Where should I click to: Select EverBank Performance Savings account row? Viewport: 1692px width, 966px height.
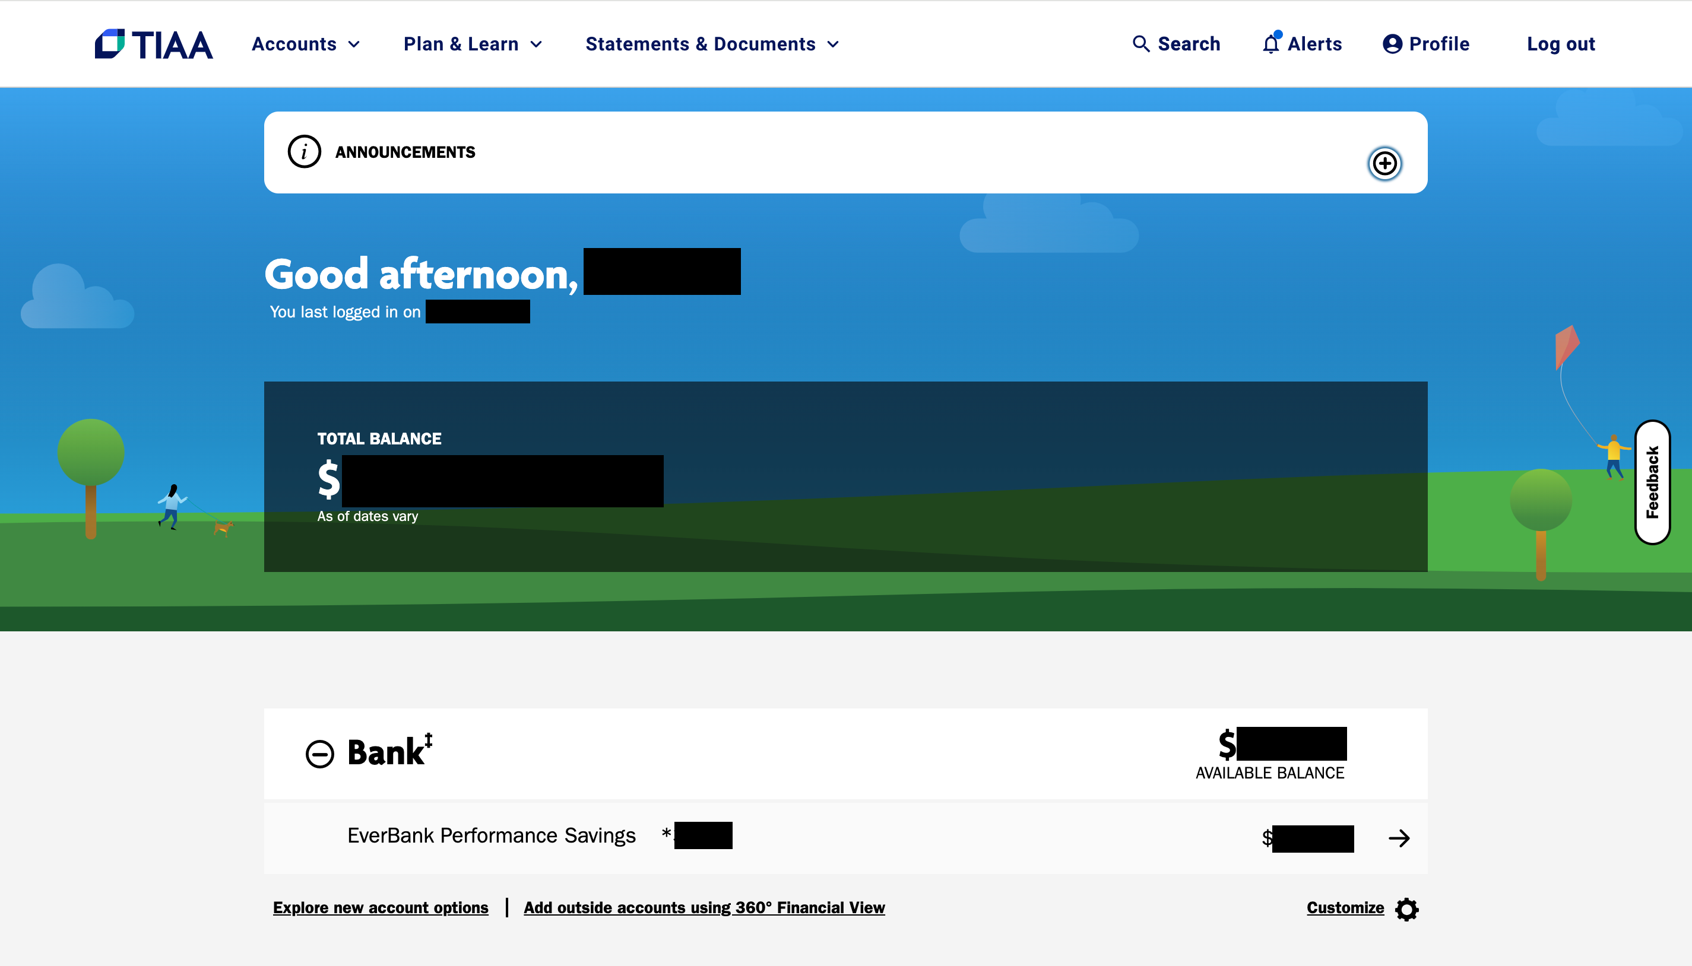coord(491,835)
